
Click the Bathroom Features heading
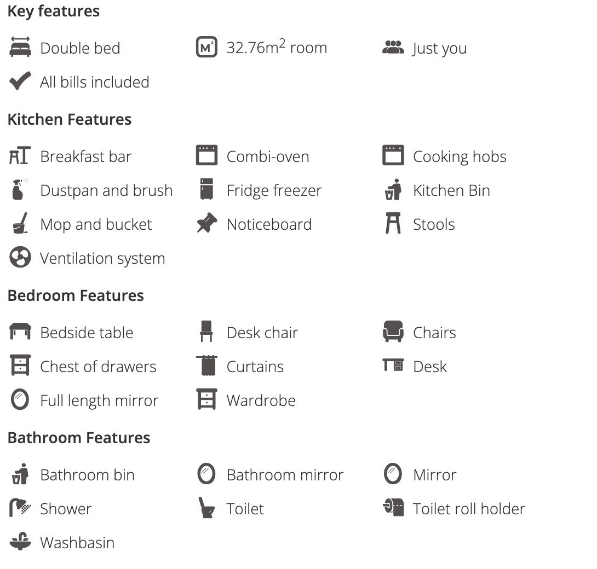point(79,438)
